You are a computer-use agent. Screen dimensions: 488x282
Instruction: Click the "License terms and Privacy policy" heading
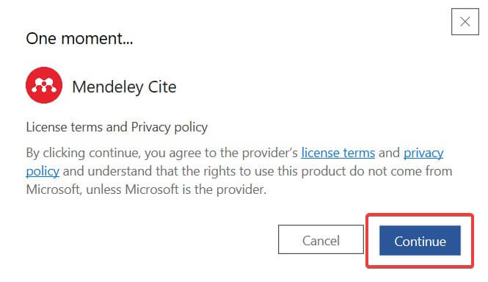(x=117, y=127)
